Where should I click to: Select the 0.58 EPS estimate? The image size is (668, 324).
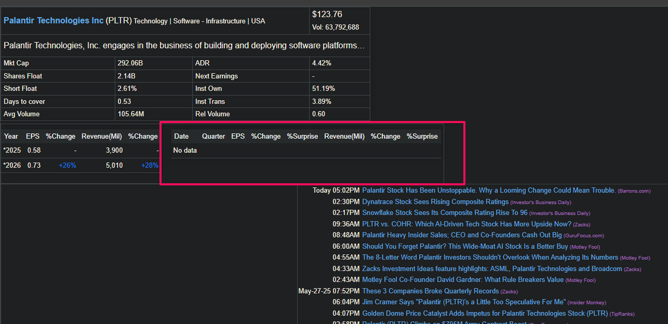click(33, 150)
